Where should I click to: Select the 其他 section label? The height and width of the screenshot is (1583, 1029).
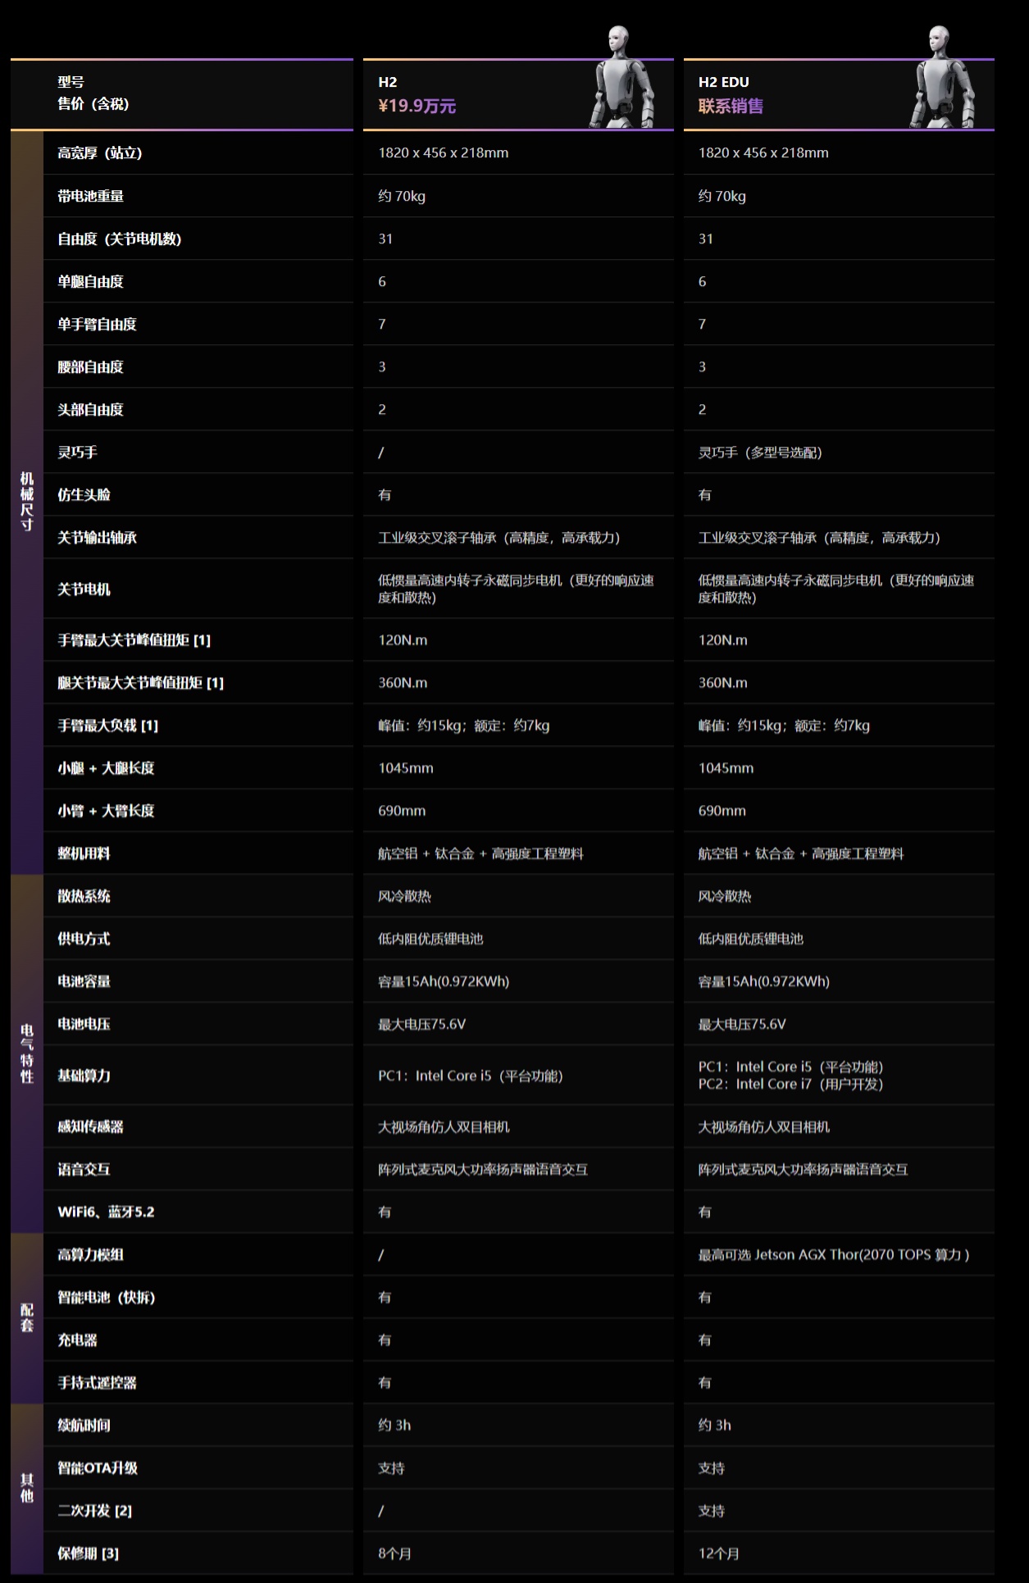[x=27, y=1488]
